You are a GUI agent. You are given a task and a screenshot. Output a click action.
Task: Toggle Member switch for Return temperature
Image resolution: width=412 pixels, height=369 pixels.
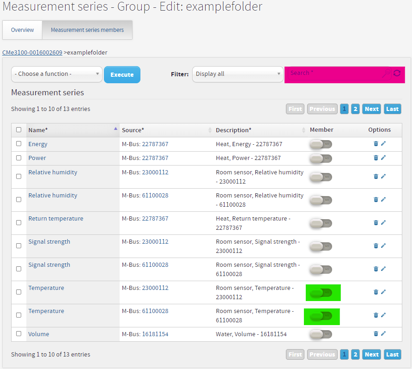tap(321, 223)
